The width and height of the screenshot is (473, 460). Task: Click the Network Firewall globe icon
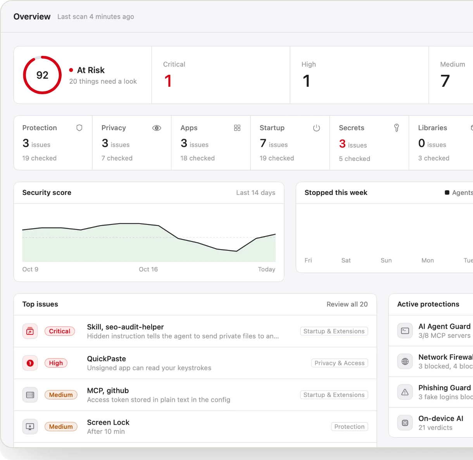[405, 362]
